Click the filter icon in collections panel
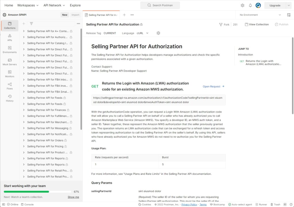Screen dimensions: 294x207 pos(31,24)
